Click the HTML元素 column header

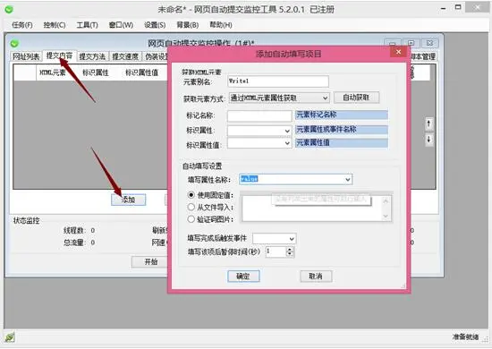(x=53, y=72)
